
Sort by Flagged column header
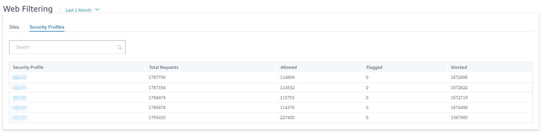tap(374, 67)
